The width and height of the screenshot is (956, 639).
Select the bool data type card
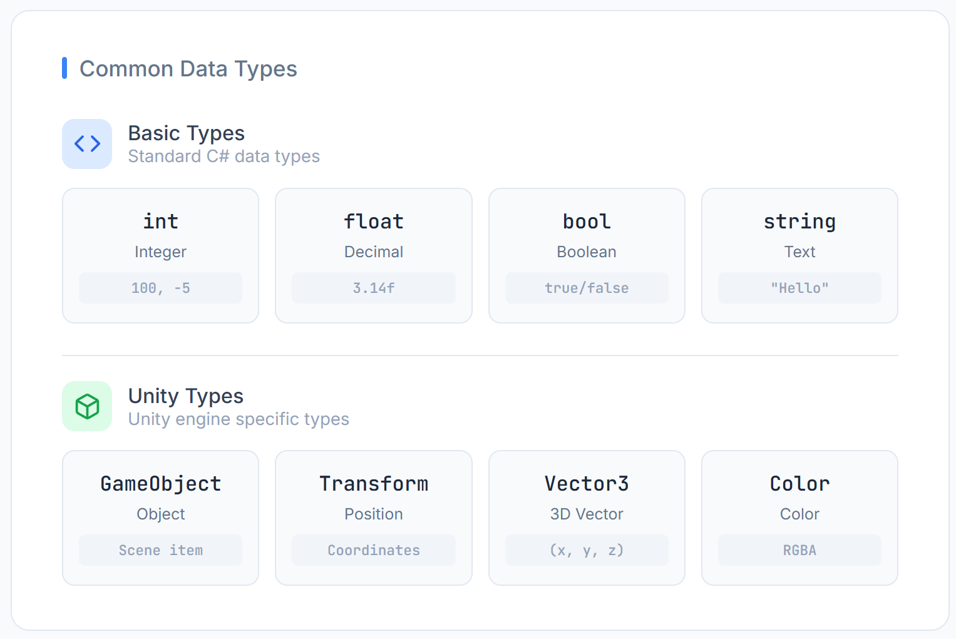pyautogui.click(x=586, y=255)
